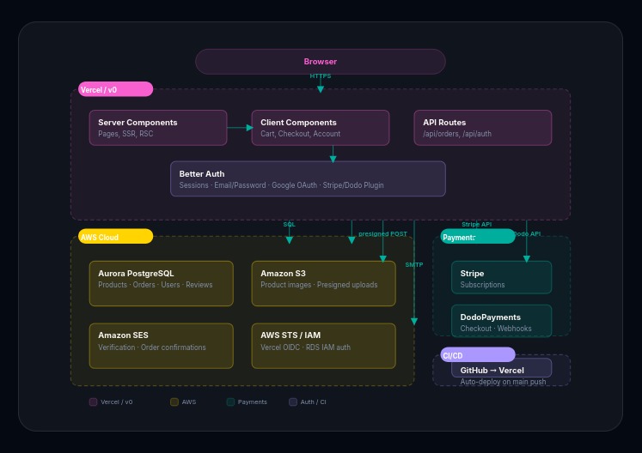The height and width of the screenshot is (453, 642).
Task: Select the API Routes box
Action: pos(483,128)
